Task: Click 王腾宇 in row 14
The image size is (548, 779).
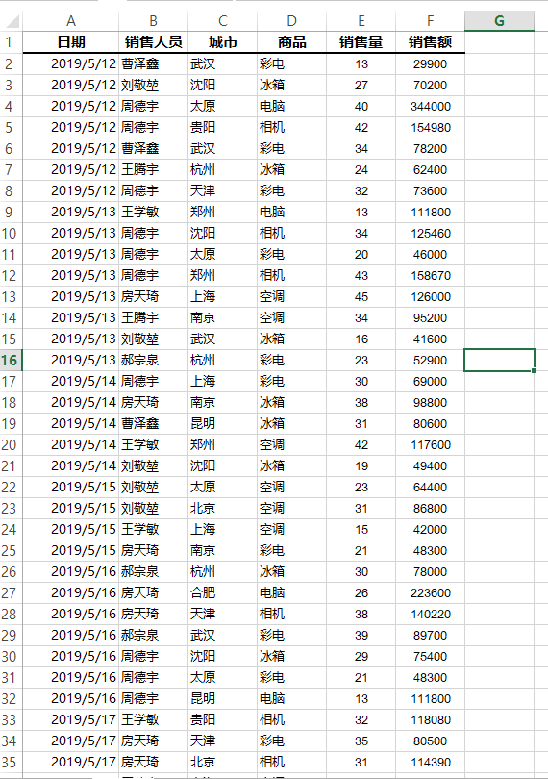Action: (154, 318)
